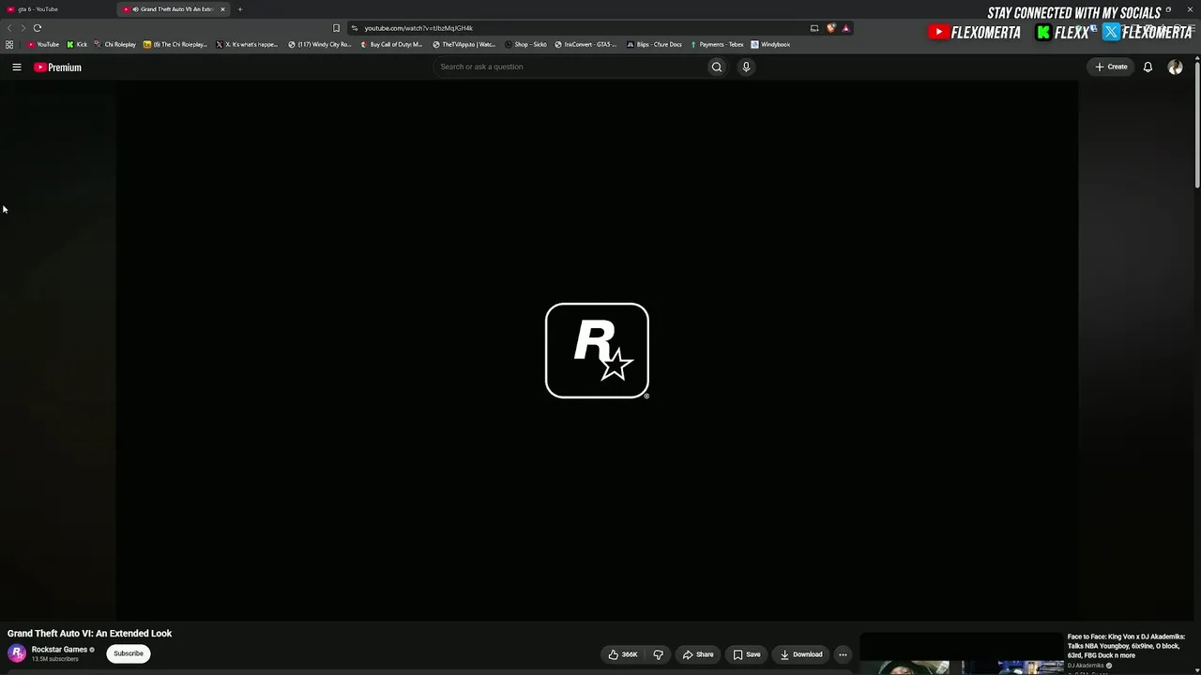
Task: Open the account avatar menu
Action: (1175, 67)
